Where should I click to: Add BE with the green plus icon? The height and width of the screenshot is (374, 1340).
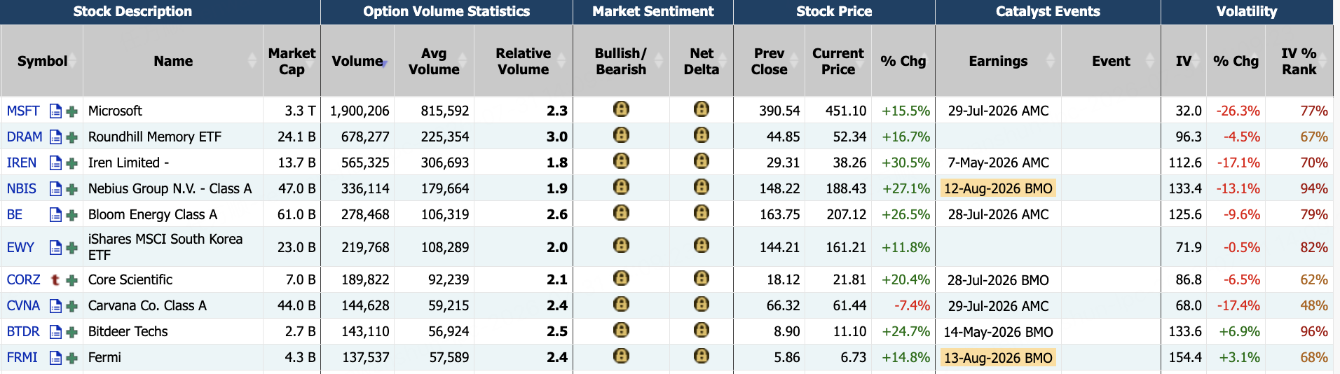pos(71,215)
